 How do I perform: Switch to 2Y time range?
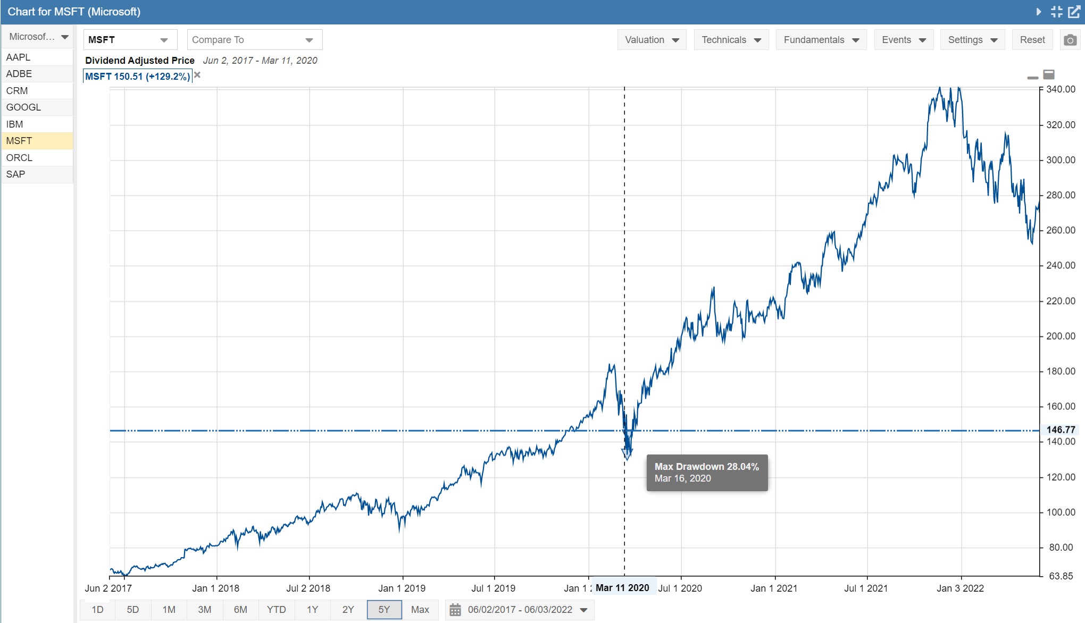[348, 610]
